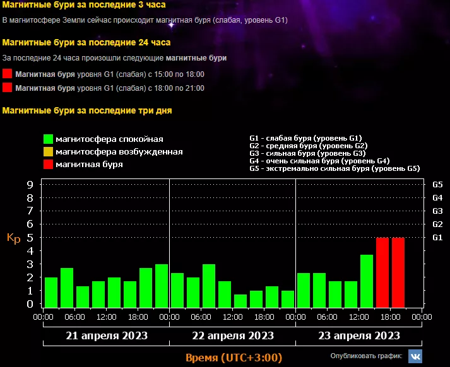Click the VK share icon

(x=415, y=356)
